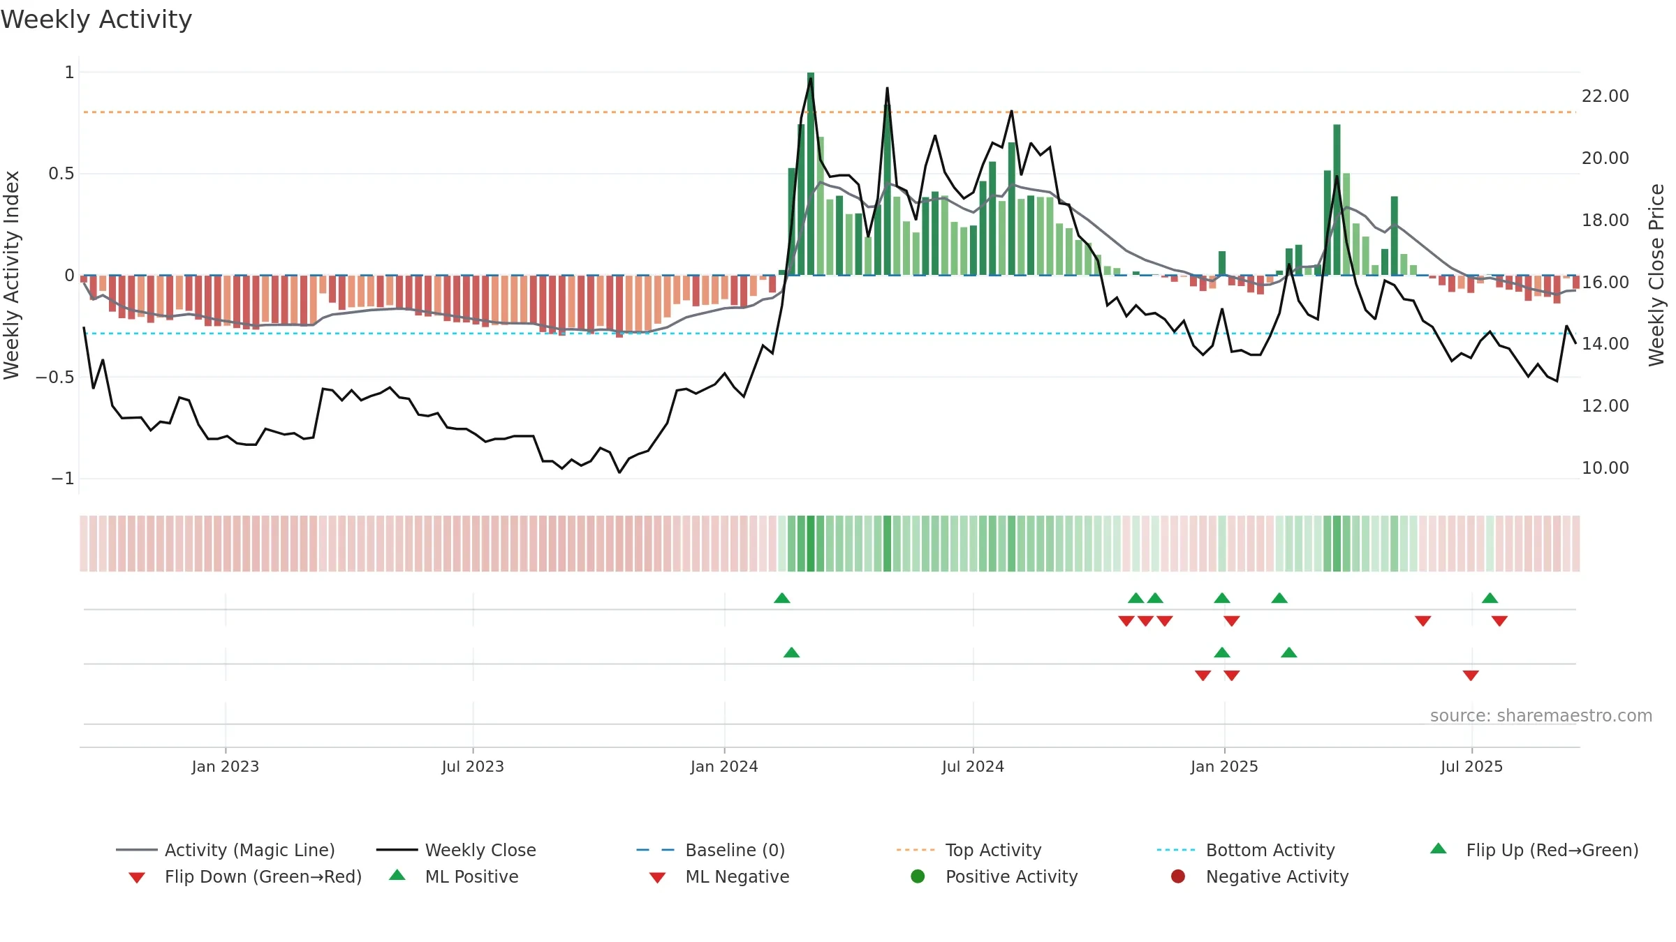Click the Jul 2025 x-axis label
Screen dimensions: 1676x942
(1471, 766)
